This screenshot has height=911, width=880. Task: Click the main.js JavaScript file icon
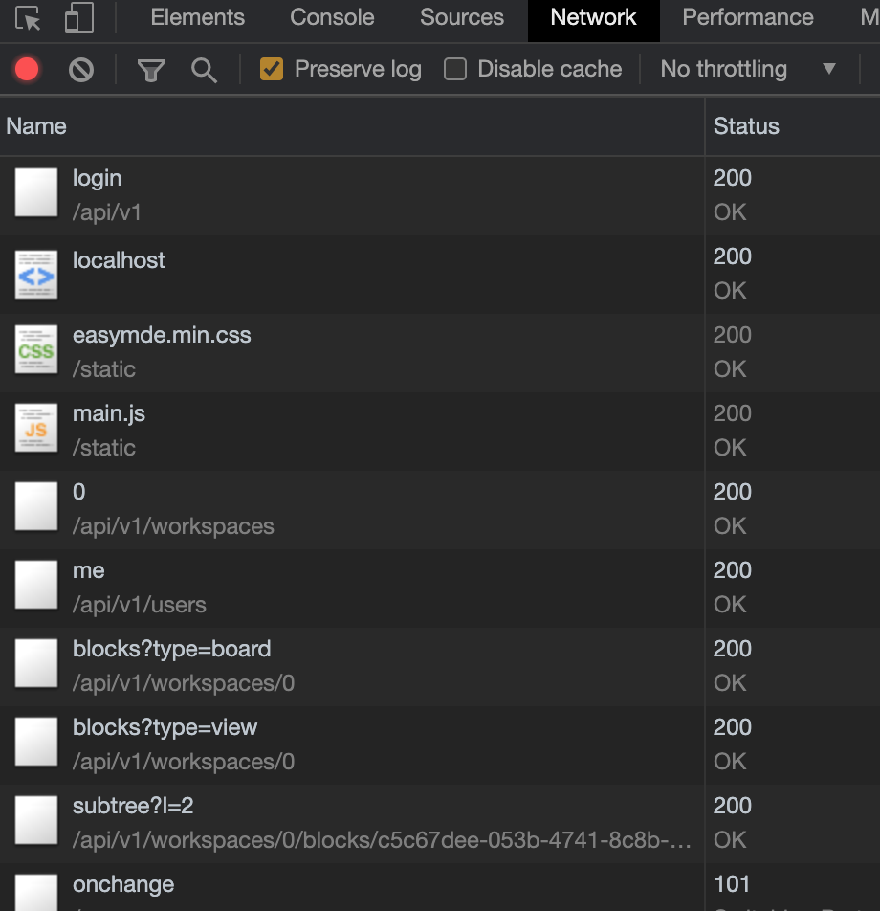coord(35,430)
